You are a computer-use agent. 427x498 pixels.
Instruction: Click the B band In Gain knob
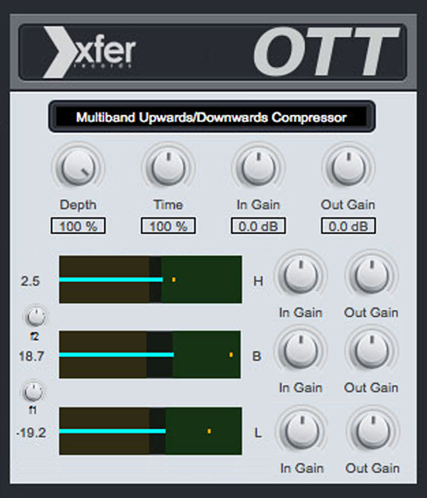301,351
